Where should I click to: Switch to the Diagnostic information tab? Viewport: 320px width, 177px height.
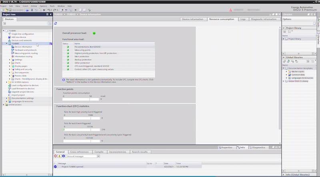264,19
